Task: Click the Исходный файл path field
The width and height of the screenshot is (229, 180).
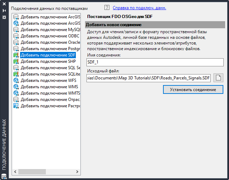Action: click(x=149, y=78)
